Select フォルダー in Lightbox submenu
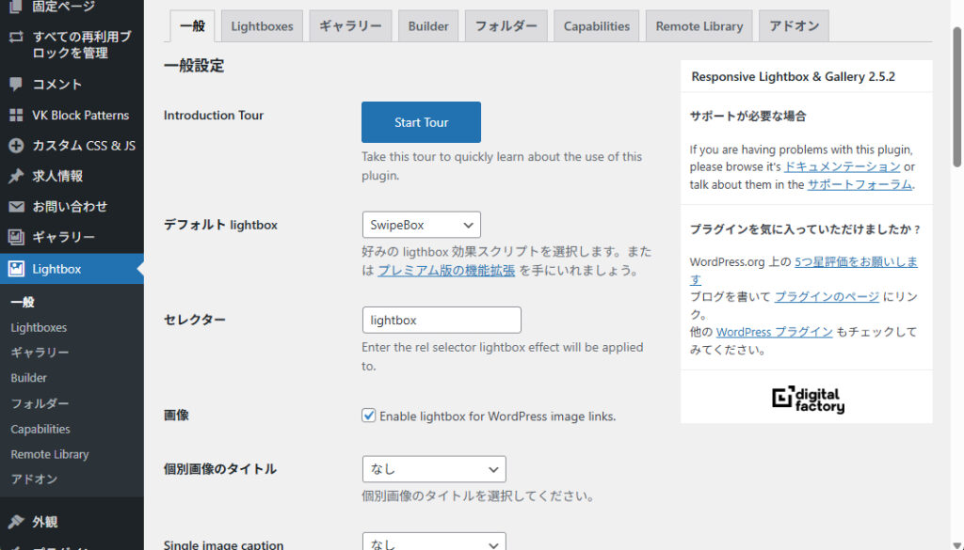Image resolution: width=964 pixels, height=550 pixels. [40, 403]
